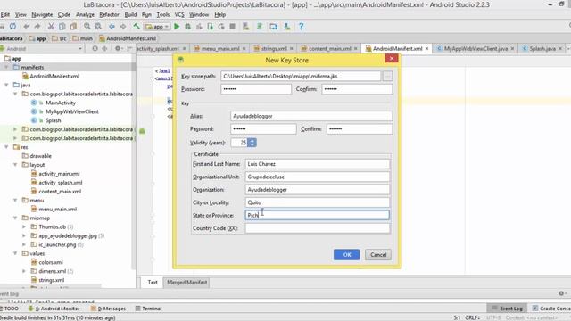This screenshot has width=571, height=321.
Task: Collapse the manifests folder node
Action: 6,68
